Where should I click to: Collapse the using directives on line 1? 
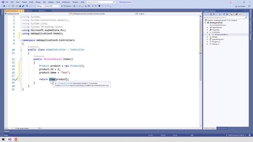[21, 17]
